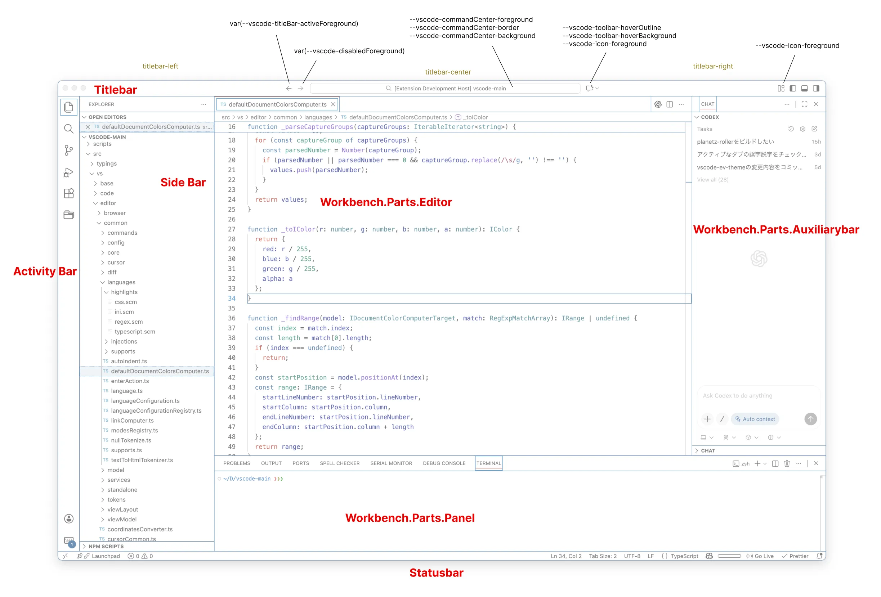Toggle the bottom Panel layout button
The width and height of the screenshot is (881, 597).
click(804, 88)
